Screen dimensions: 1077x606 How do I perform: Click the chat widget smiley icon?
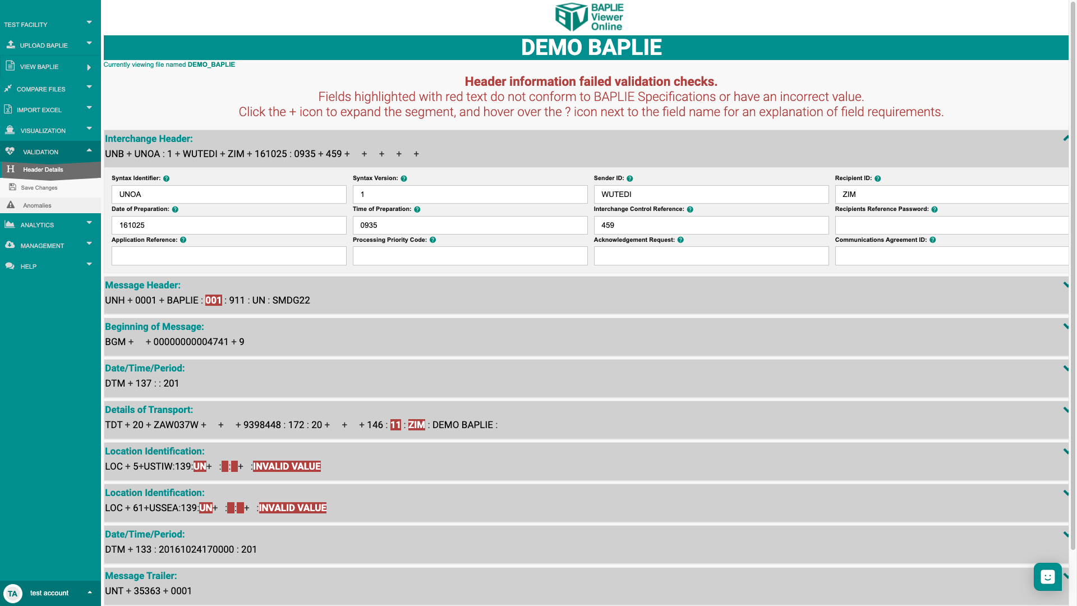pos(1047,576)
